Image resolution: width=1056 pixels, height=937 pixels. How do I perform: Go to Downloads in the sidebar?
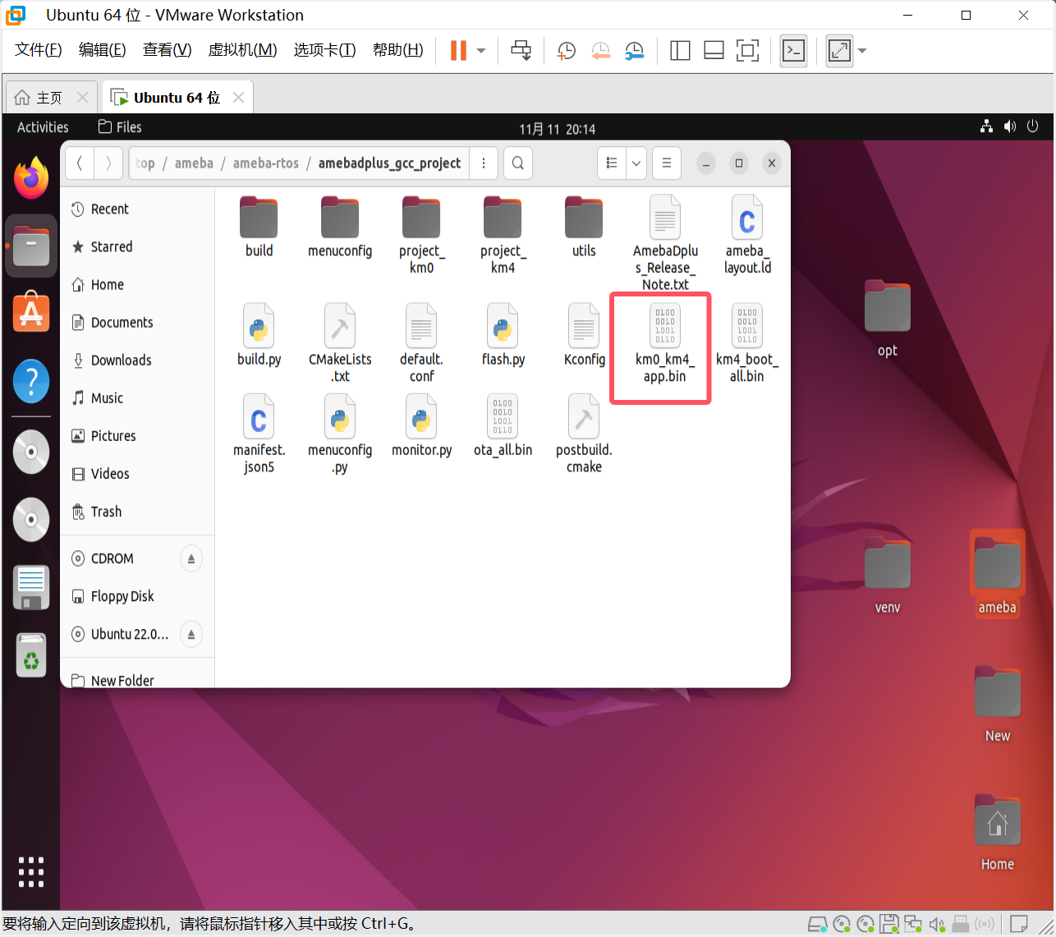tap(121, 361)
